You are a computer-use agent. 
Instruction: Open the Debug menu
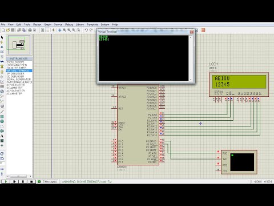69,25
